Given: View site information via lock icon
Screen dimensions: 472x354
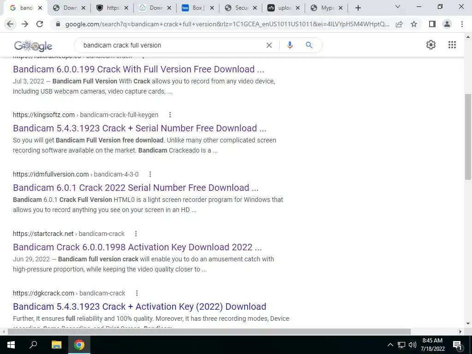Looking at the screenshot, I should pos(59,24).
